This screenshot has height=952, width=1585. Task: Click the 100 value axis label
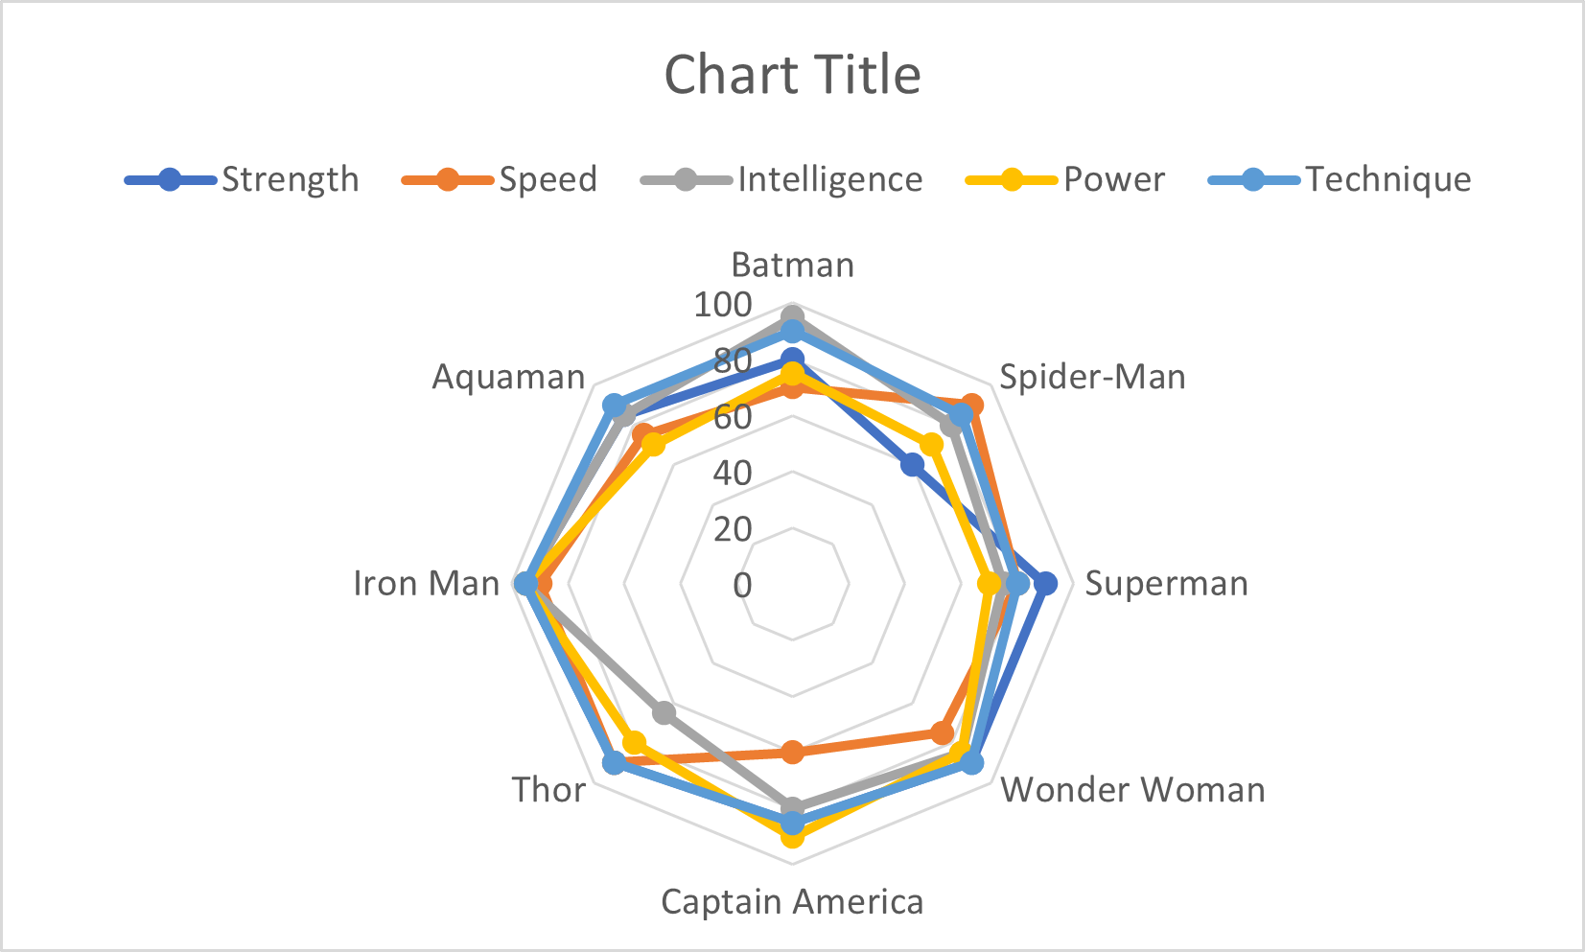(723, 305)
